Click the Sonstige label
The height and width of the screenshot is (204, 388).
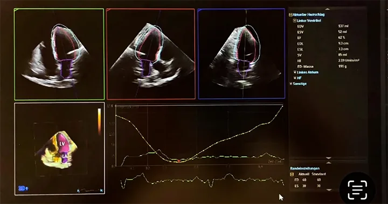[x=300, y=84]
